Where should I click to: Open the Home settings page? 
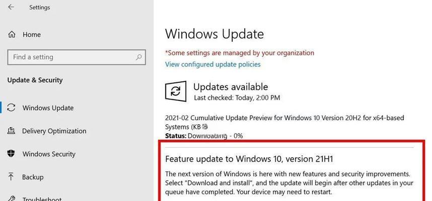pos(31,35)
